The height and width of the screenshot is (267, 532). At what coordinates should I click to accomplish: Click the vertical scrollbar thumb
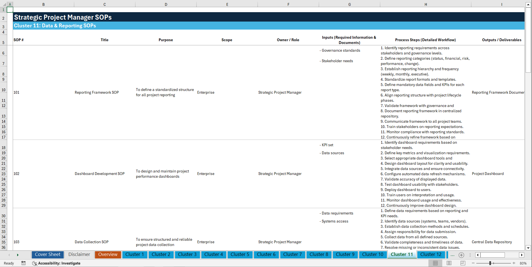[528, 40]
